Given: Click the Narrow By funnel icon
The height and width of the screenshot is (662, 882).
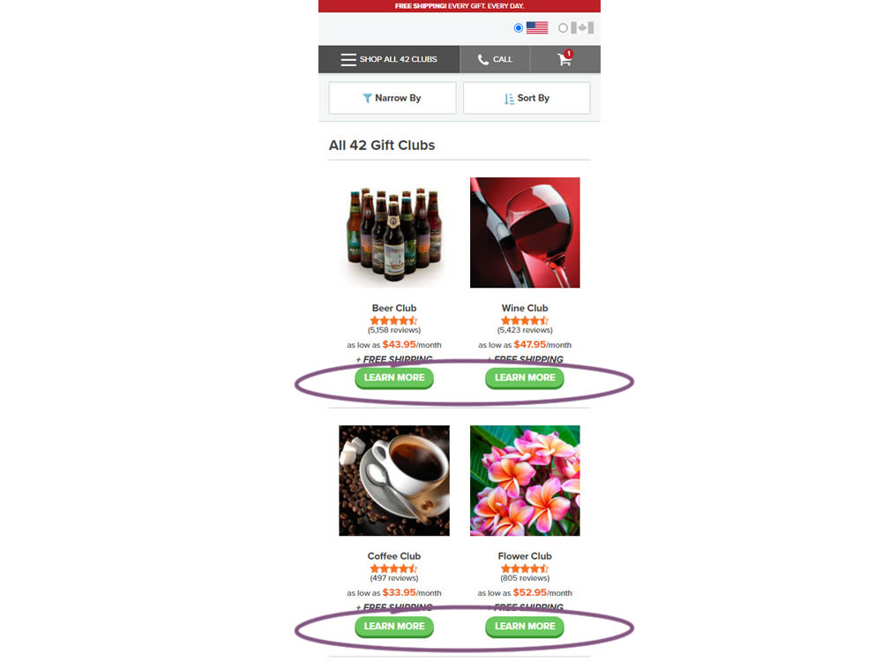Looking at the screenshot, I should [x=367, y=99].
